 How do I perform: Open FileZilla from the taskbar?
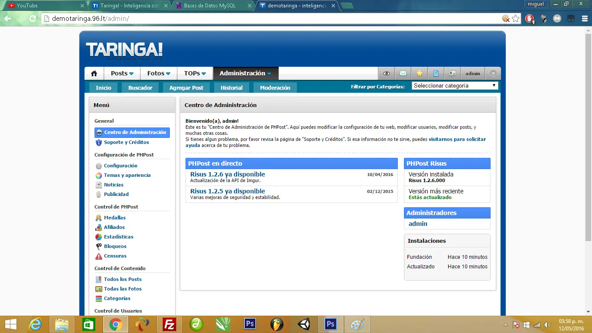169,324
